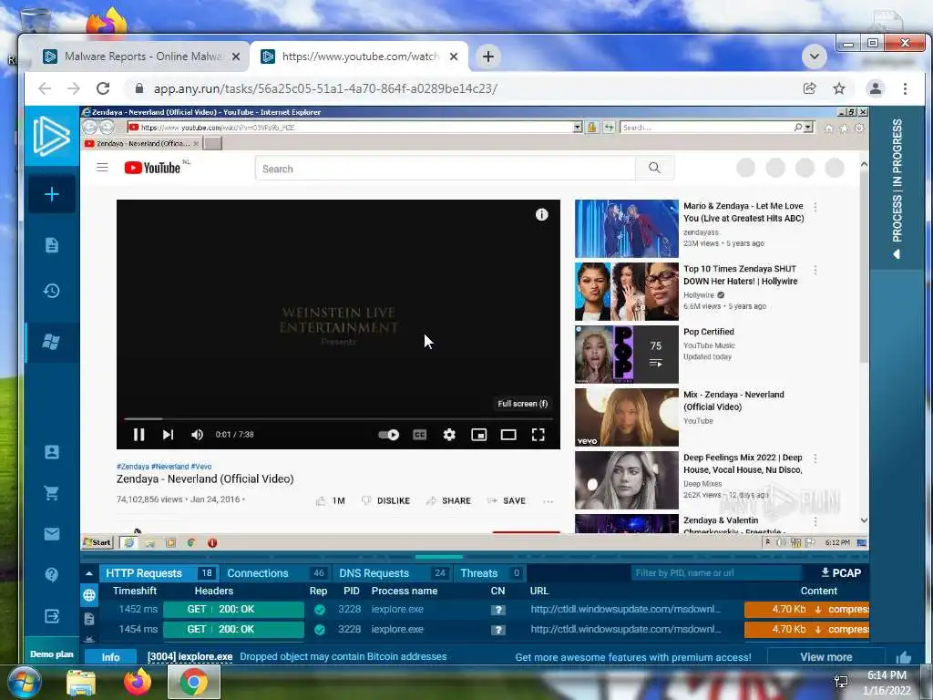Switch to Threats tab
Screen dimensions: 933x700
click(x=490, y=572)
